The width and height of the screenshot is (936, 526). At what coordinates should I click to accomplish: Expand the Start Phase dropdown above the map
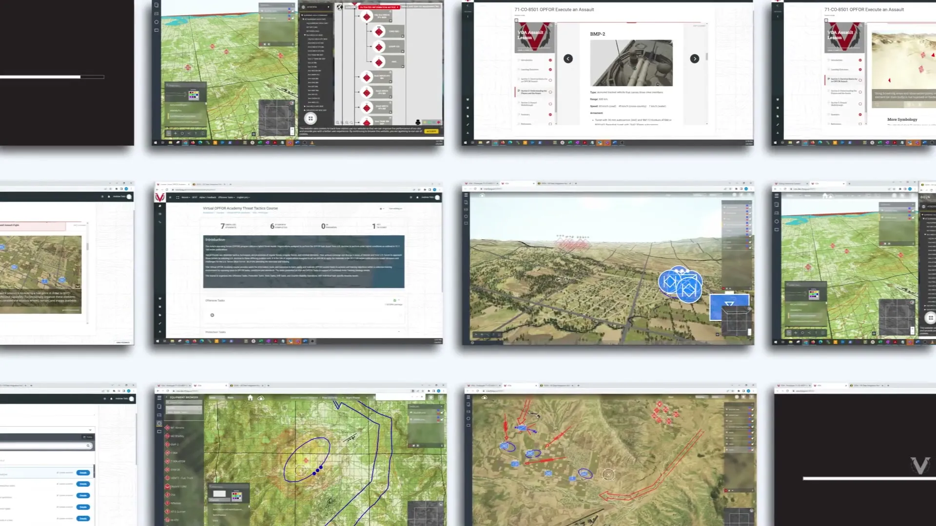(358, 397)
